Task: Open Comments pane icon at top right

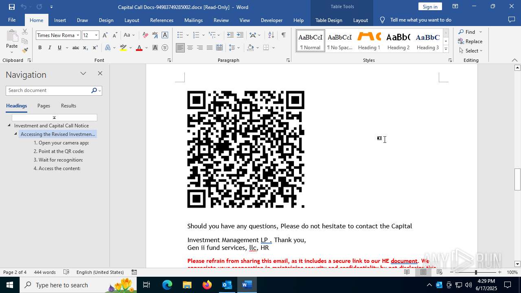Action: click(x=512, y=20)
